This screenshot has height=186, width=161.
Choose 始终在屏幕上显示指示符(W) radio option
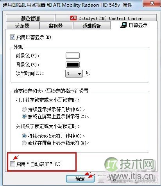(24, 143)
